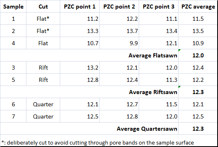The width and height of the screenshot is (218, 147).
Task: Select the Cut column header cell
Action: pos(43,7)
